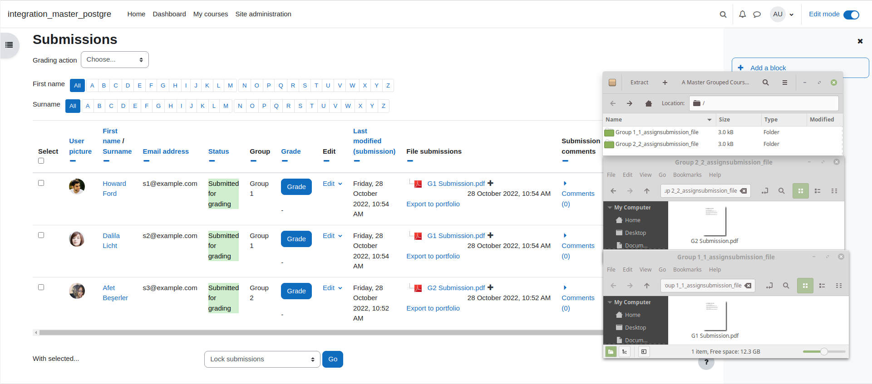Select Howard Ford's row checkbox
The height and width of the screenshot is (384, 872).
41,183
